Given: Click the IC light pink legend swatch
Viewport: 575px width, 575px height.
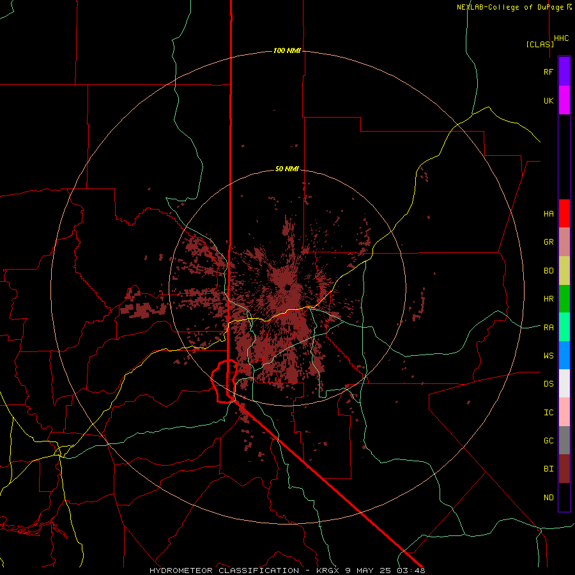Looking at the screenshot, I should pyautogui.click(x=564, y=412).
